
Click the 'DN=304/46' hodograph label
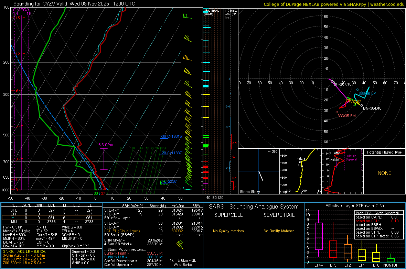(372, 108)
